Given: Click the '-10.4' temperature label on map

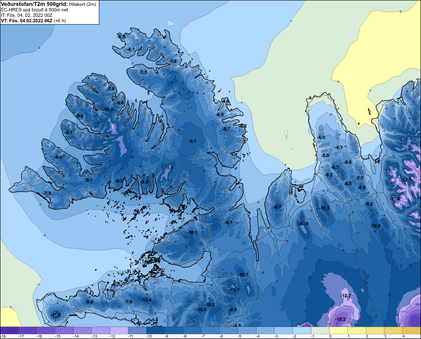Looking at the screenshot, I should [147, 300].
